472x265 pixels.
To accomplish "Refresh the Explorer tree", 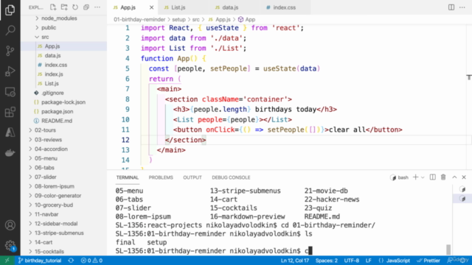I will click(x=75, y=7).
